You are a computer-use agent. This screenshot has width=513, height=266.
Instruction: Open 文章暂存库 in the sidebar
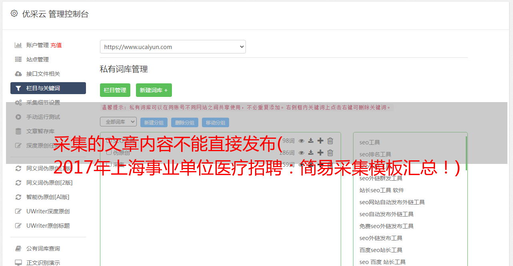[40, 131]
